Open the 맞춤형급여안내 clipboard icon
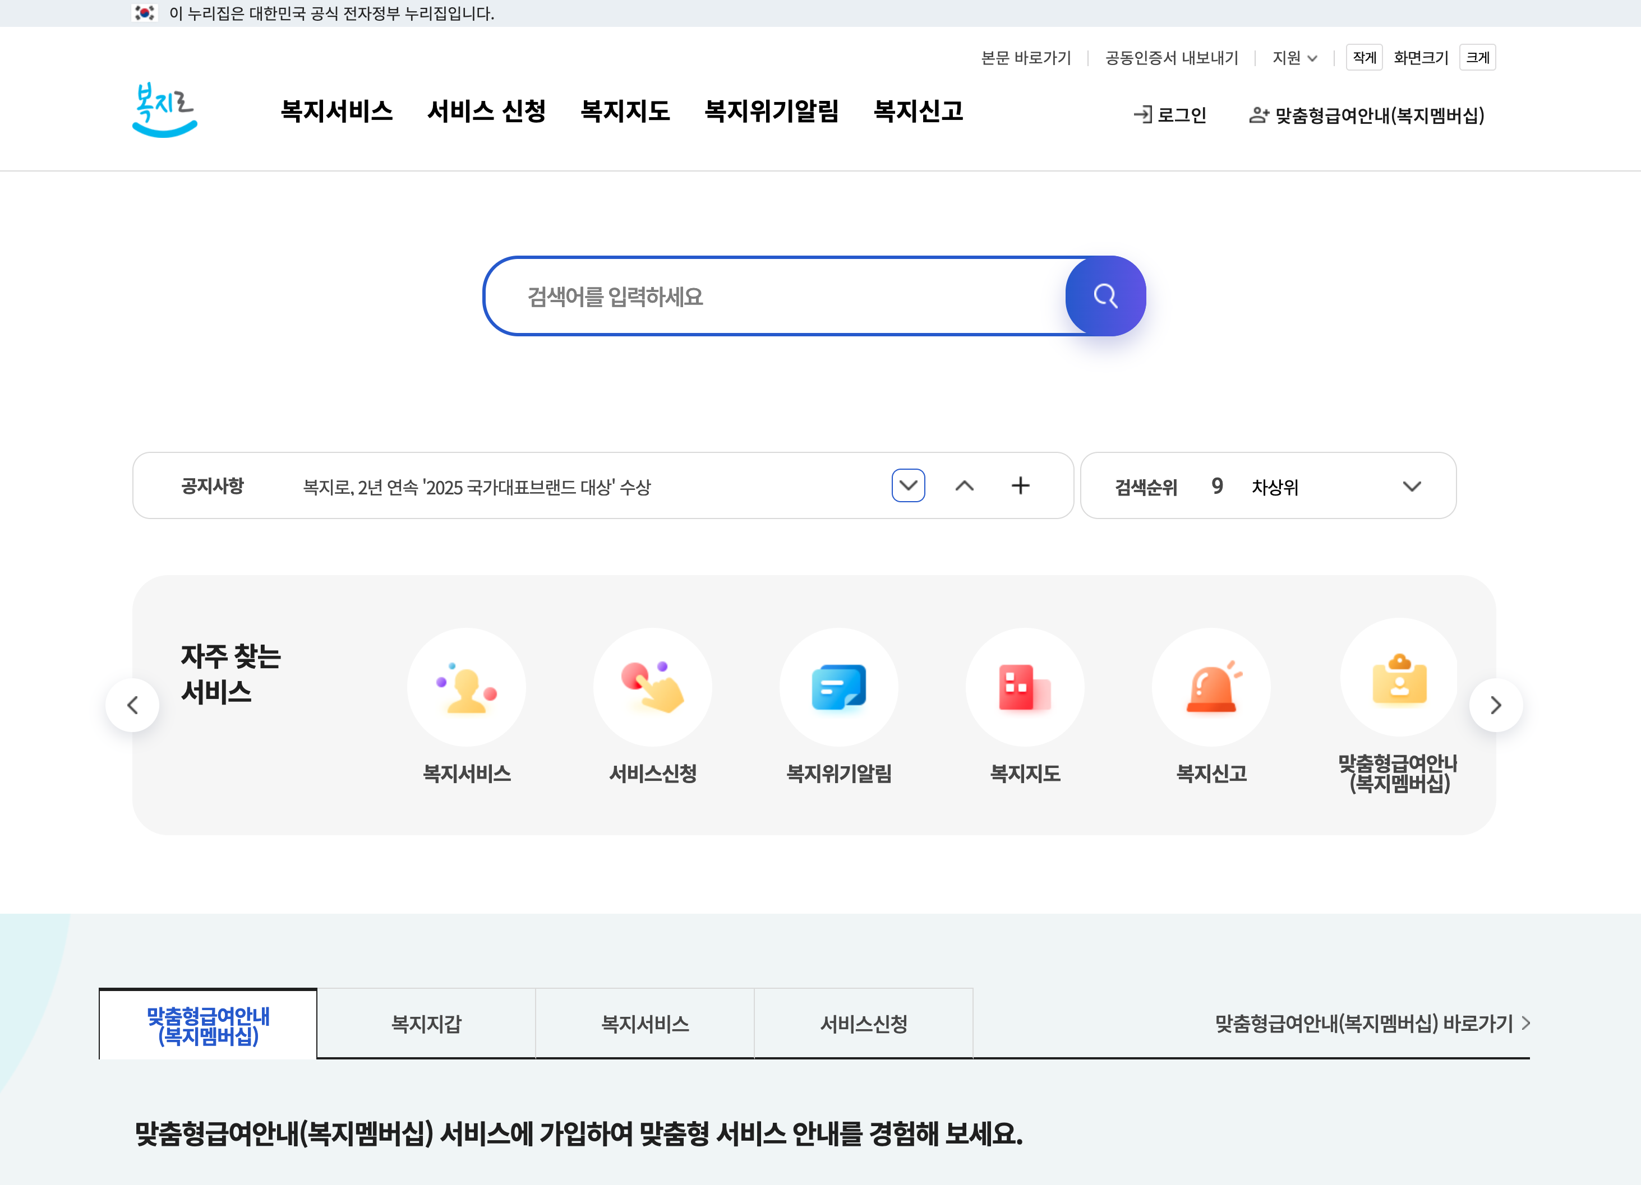Image resolution: width=1641 pixels, height=1185 pixels. 1399,678
